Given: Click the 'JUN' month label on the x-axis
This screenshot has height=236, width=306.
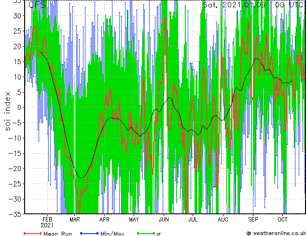Looking at the screenshot, I should point(164,220).
